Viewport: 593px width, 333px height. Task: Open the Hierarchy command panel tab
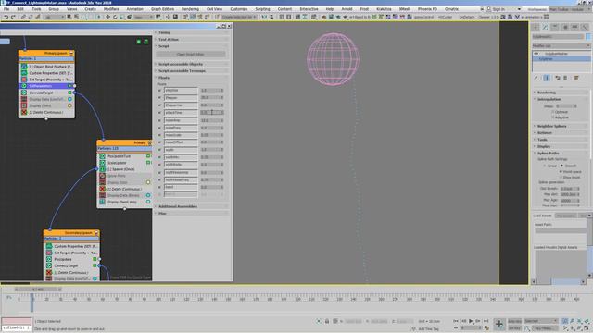point(555,27)
